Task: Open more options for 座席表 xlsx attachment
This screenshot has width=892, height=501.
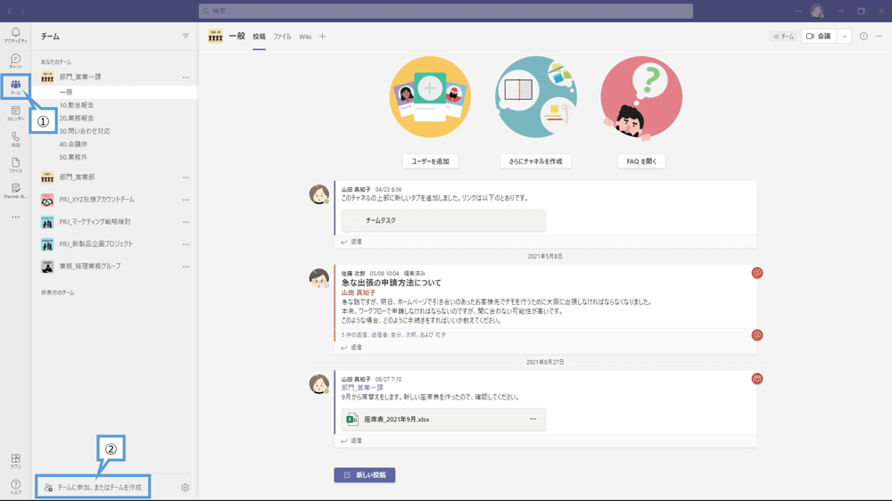Action: click(533, 419)
